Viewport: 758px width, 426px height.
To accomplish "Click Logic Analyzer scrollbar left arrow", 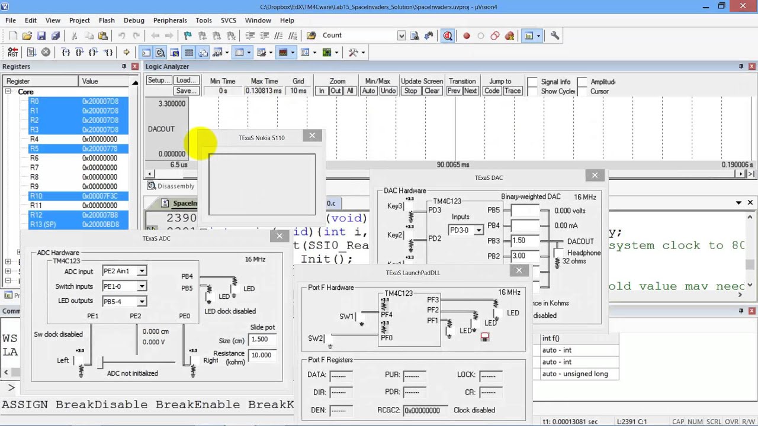I will 150,174.
